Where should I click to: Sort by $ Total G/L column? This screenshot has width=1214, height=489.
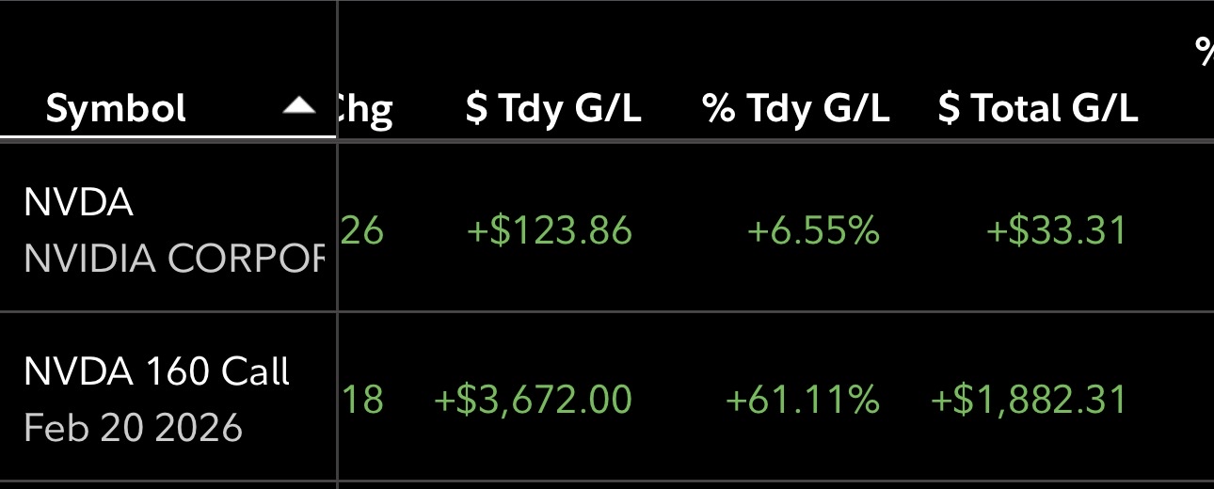click(1038, 109)
